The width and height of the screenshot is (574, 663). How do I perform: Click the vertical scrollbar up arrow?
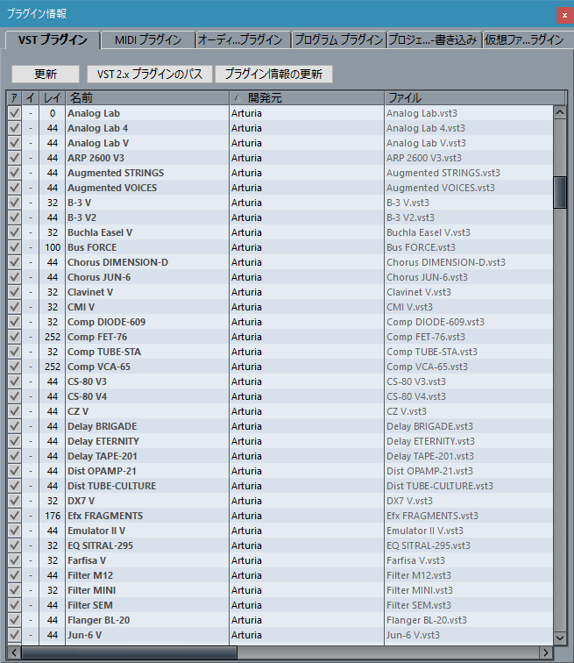click(560, 112)
